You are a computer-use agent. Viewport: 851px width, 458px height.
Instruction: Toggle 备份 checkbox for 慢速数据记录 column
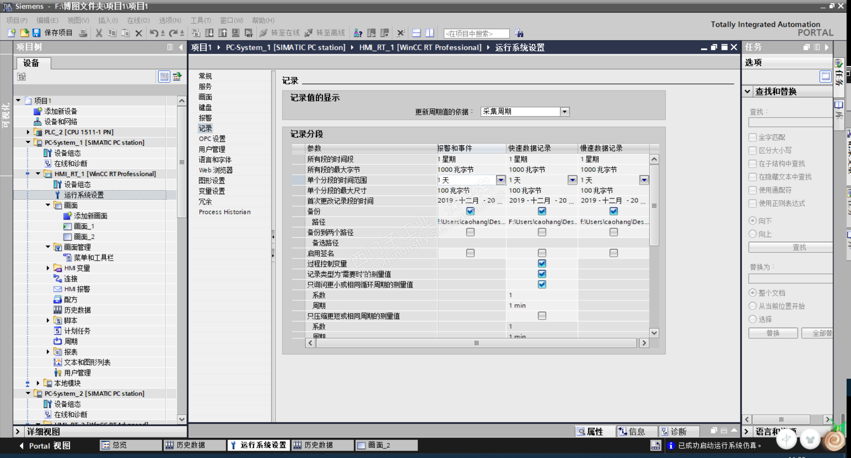(613, 211)
